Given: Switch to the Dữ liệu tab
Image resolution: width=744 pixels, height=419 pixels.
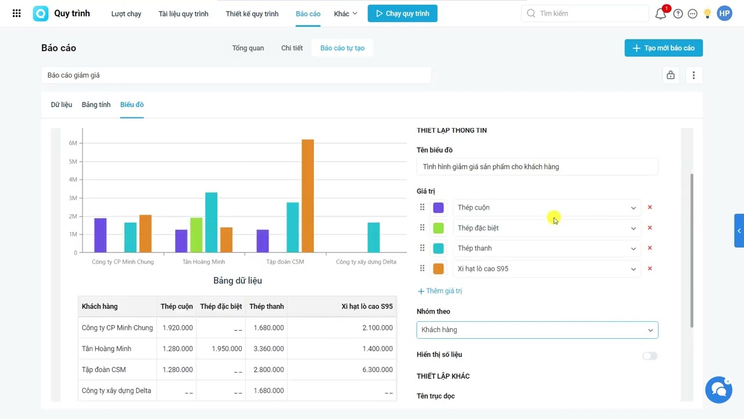Looking at the screenshot, I should click(62, 105).
